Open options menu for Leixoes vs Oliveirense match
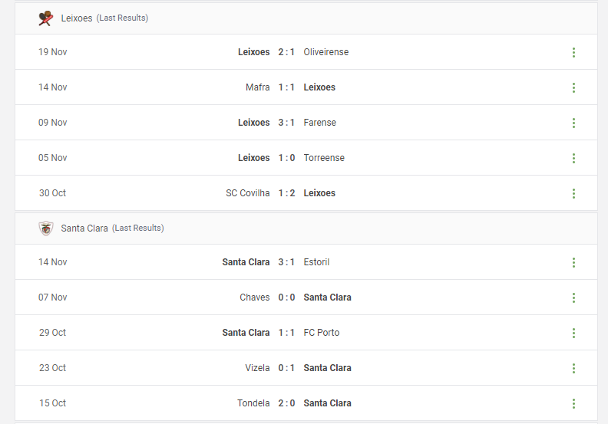Screen dimensions: 608x424 tap(573, 52)
